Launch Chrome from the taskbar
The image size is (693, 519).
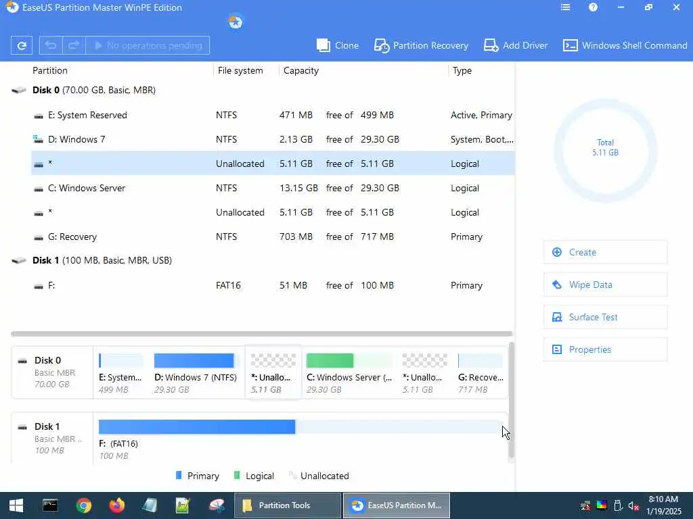tap(83, 505)
